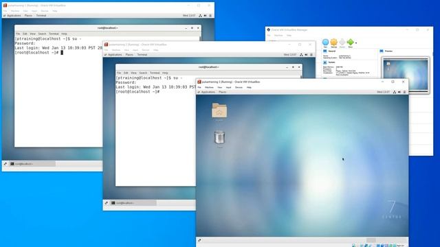Viewport: 440px width, 247px height.
Task: Click terminal text area in pulsartraining 2
Action: click(x=155, y=131)
